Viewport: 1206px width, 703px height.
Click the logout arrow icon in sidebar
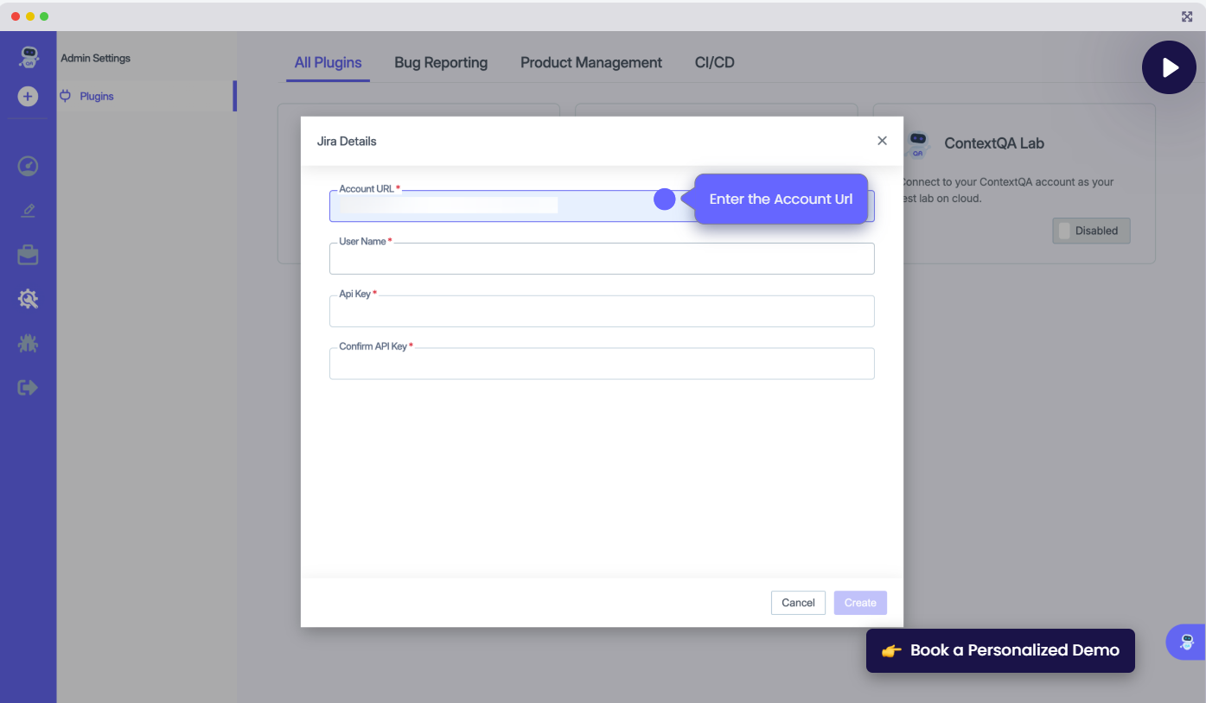pos(28,388)
